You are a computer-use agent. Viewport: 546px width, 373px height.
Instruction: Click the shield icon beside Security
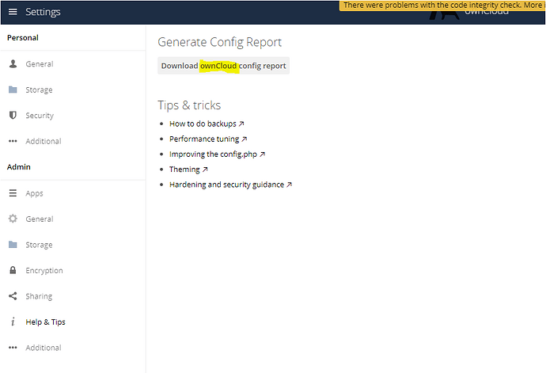(13, 116)
